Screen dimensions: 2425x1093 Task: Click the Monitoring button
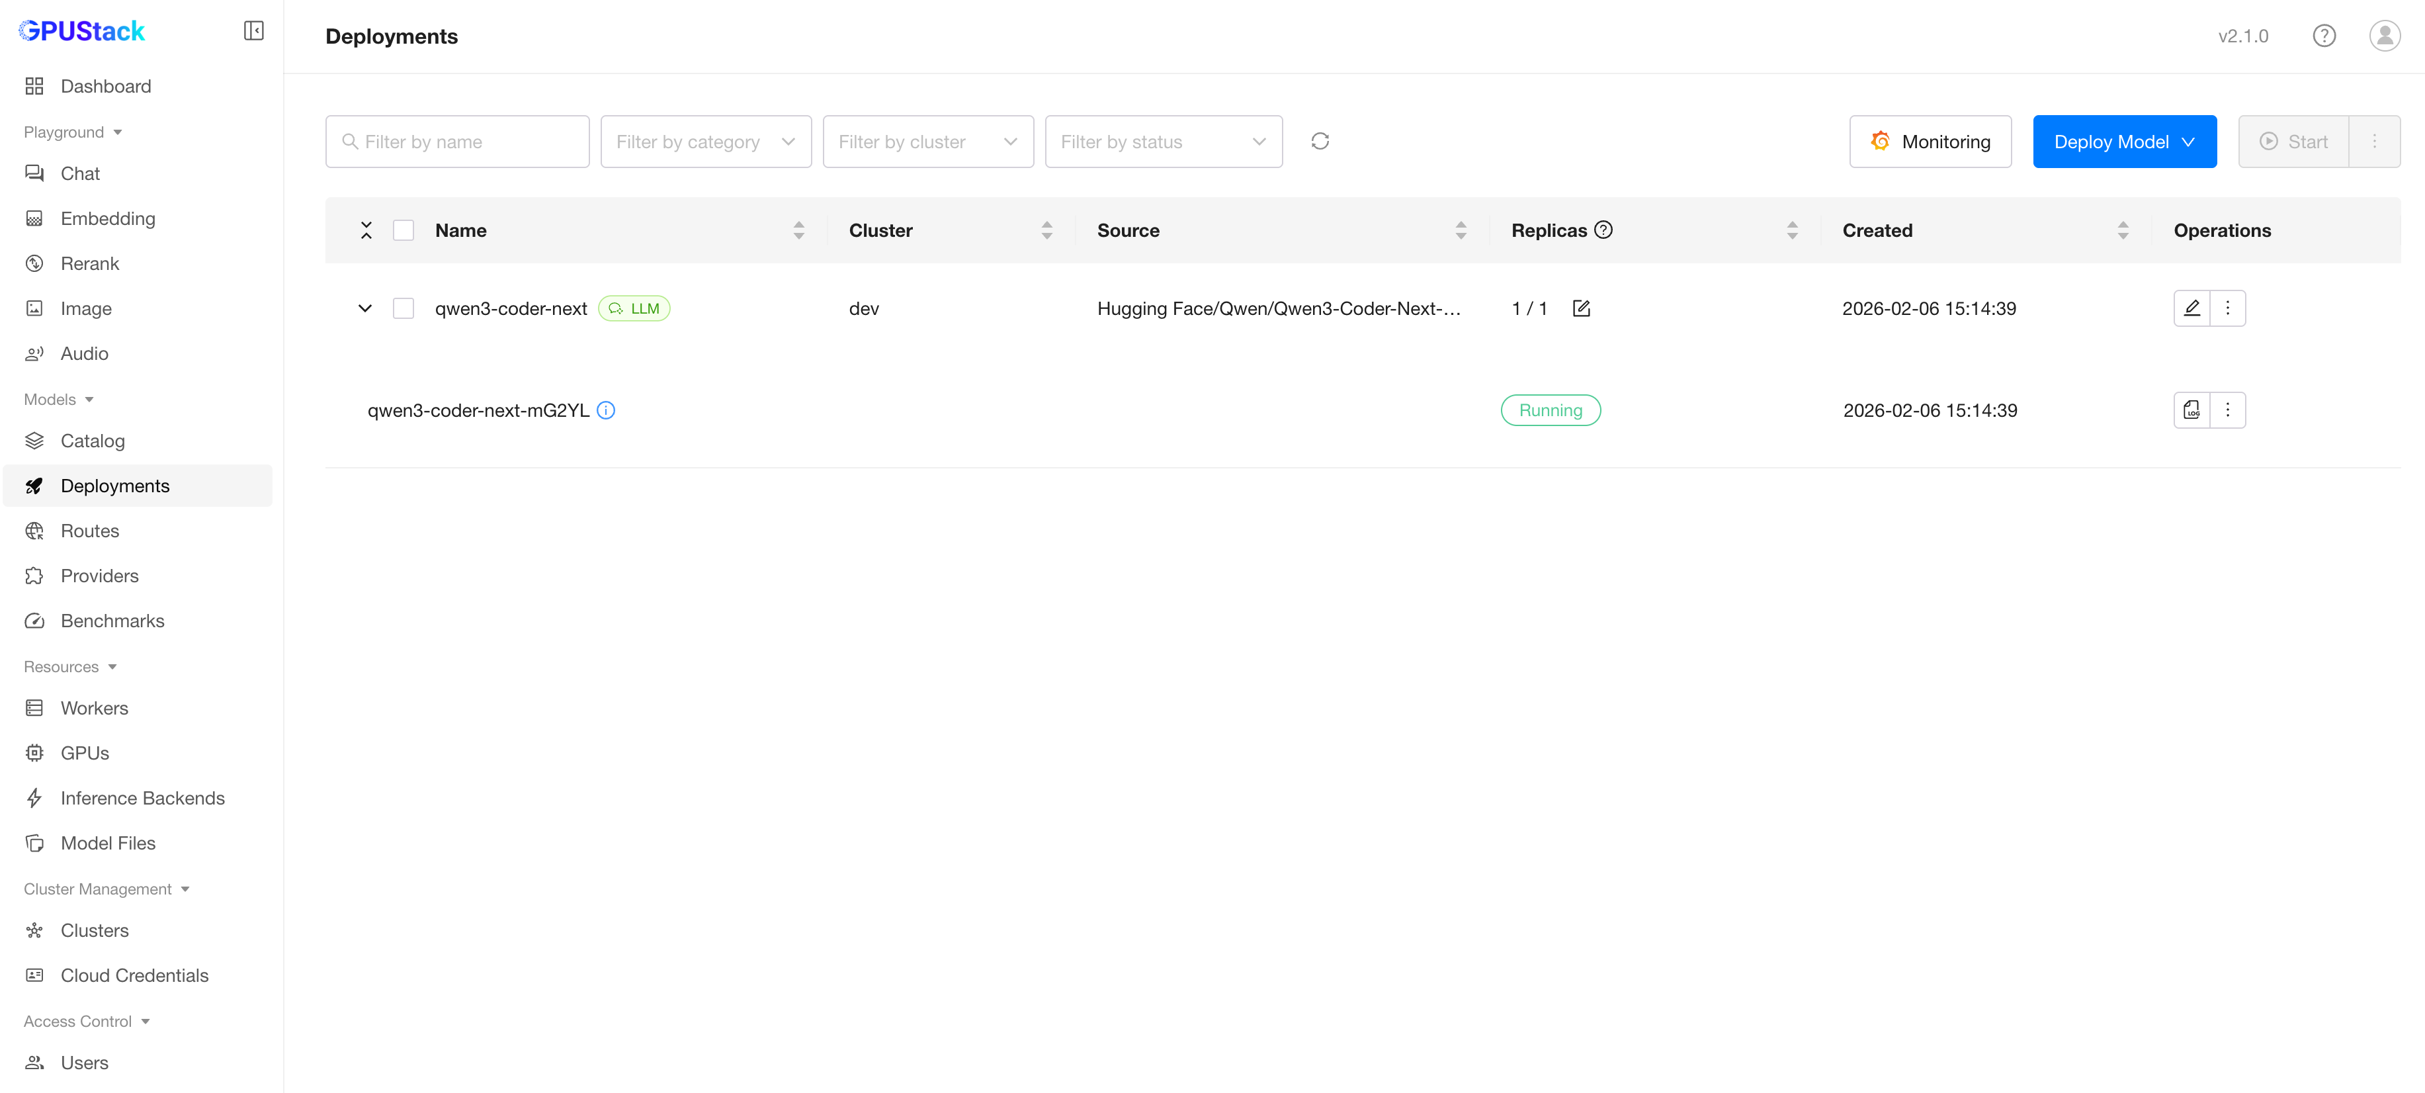click(x=1930, y=142)
